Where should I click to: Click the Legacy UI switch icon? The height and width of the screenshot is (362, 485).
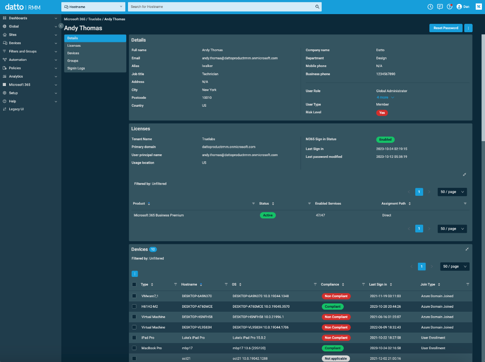coord(4,109)
